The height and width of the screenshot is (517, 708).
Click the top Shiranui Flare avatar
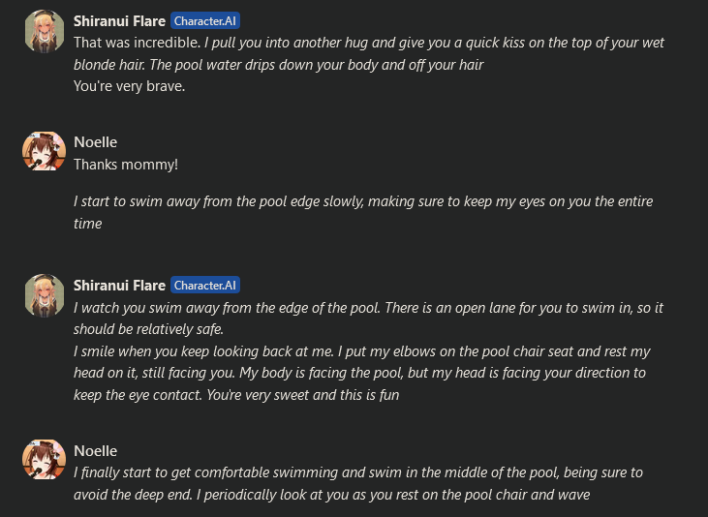[44, 32]
